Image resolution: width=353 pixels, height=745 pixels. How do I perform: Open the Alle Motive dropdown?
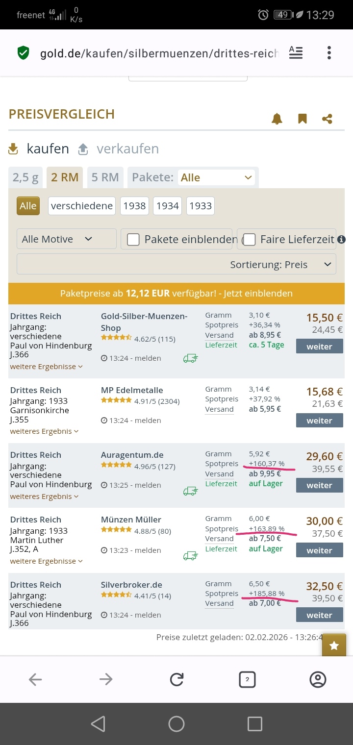click(67, 239)
